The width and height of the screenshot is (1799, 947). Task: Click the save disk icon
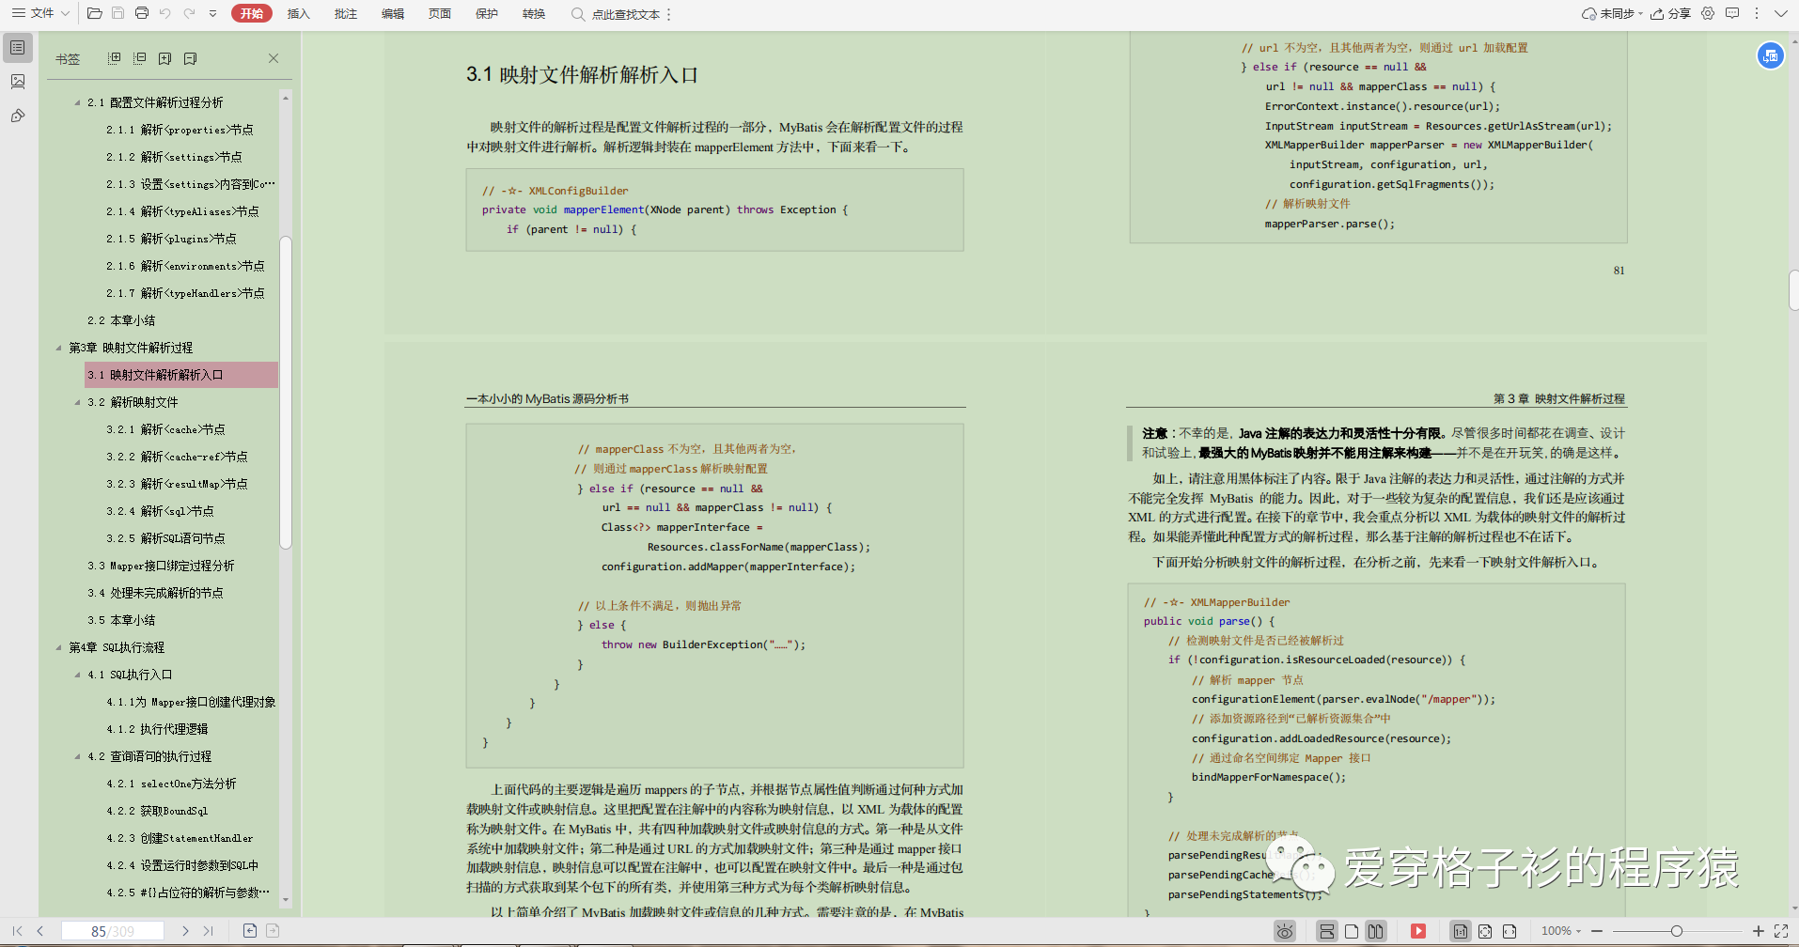[118, 13]
